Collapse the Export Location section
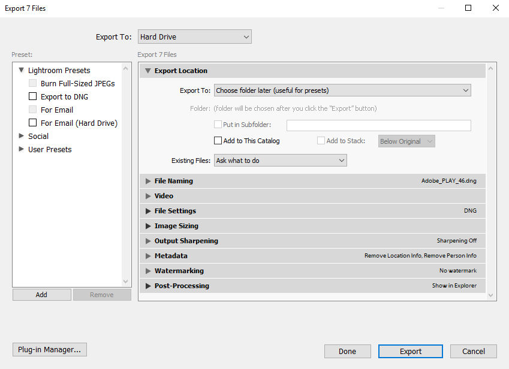509x369 pixels. [148, 71]
